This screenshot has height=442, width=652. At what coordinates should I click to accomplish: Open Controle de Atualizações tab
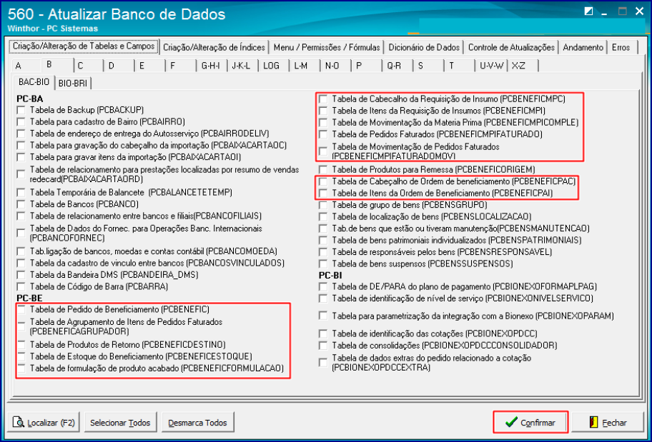(x=511, y=47)
